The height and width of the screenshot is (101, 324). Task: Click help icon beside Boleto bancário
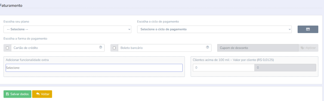click(x=208, y=47)
